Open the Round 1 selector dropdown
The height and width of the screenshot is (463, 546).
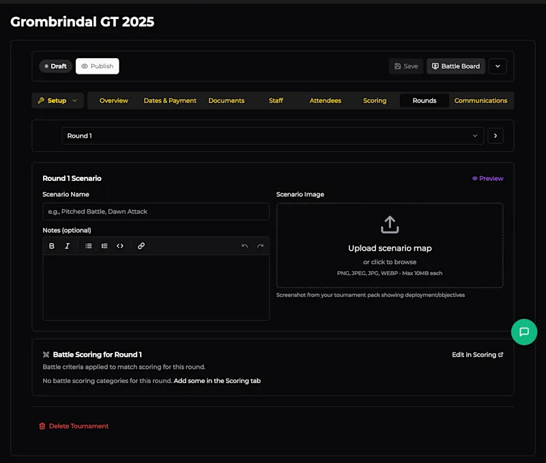click(x=272, y=136)
